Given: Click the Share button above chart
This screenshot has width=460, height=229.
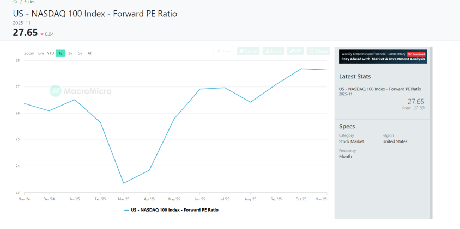Looking at the screenshot, I should pyautogui.click(x=223, y=51).
